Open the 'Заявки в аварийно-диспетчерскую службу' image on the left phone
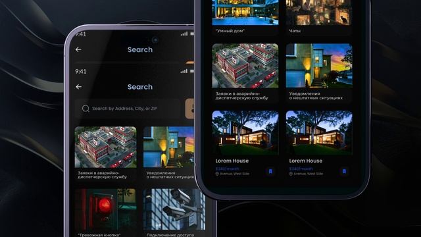 pos(105,147)
